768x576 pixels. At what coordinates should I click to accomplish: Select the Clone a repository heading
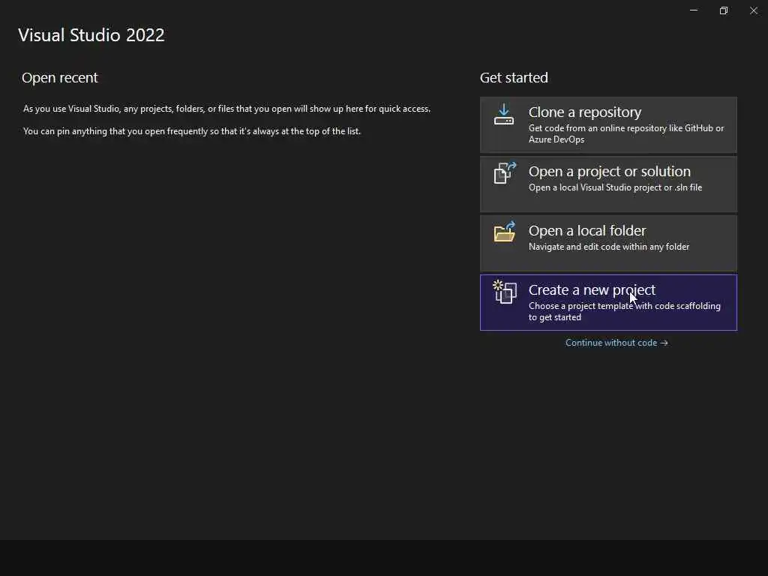pos(585,112)
